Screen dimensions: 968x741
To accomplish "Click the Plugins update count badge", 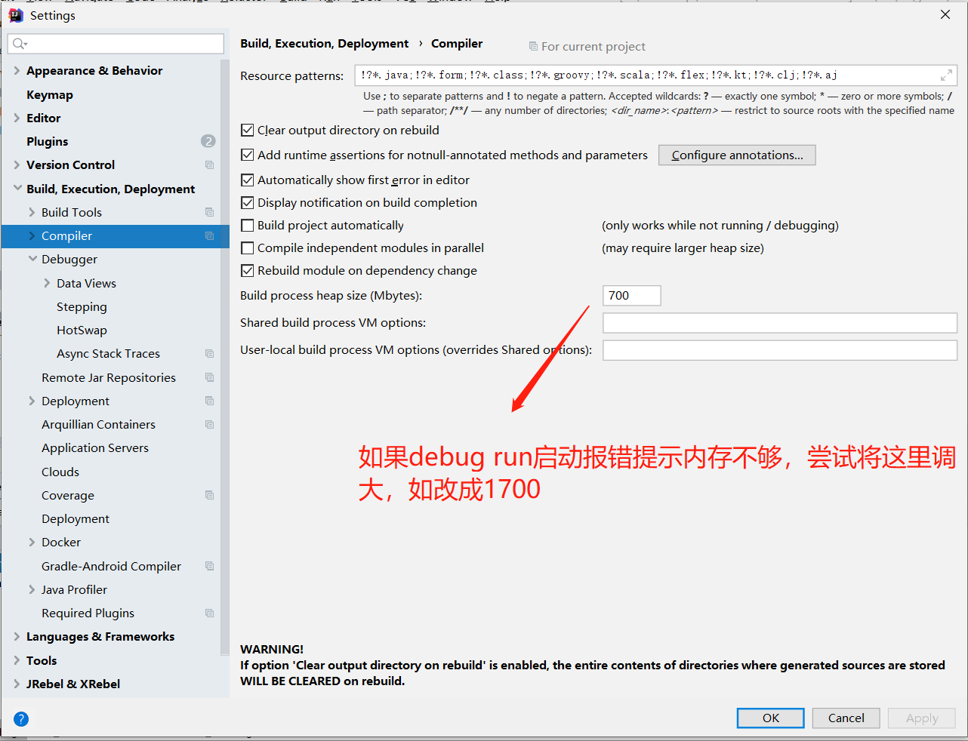I will pyautogui.click(x=208, y=141).
